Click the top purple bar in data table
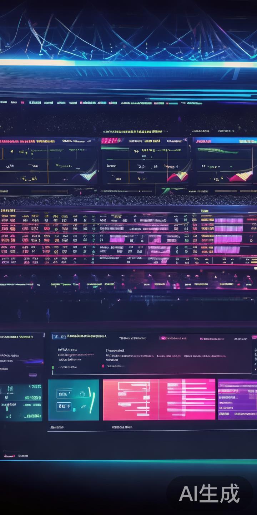Screen dimensions: 257x515 click(228, 220)
